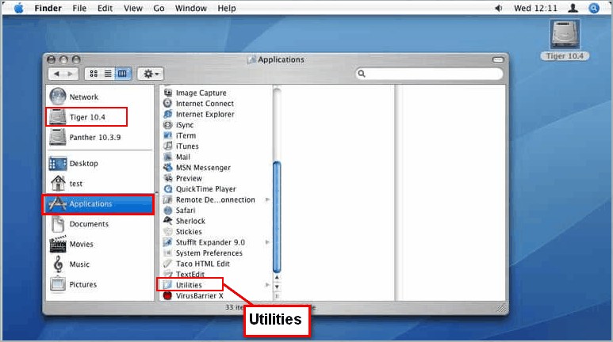
Task: Open the Go menu
Action: tap(159, 8)
